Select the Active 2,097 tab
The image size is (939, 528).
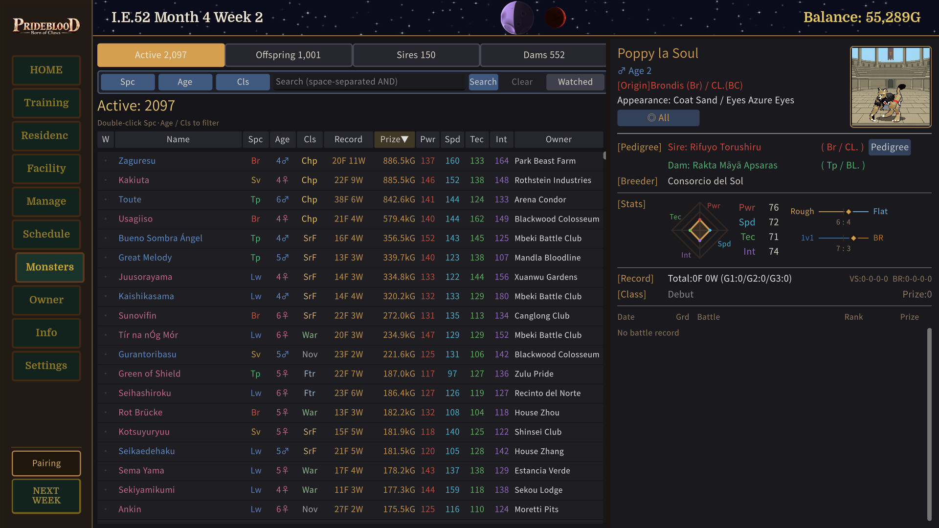click(161, 55)
